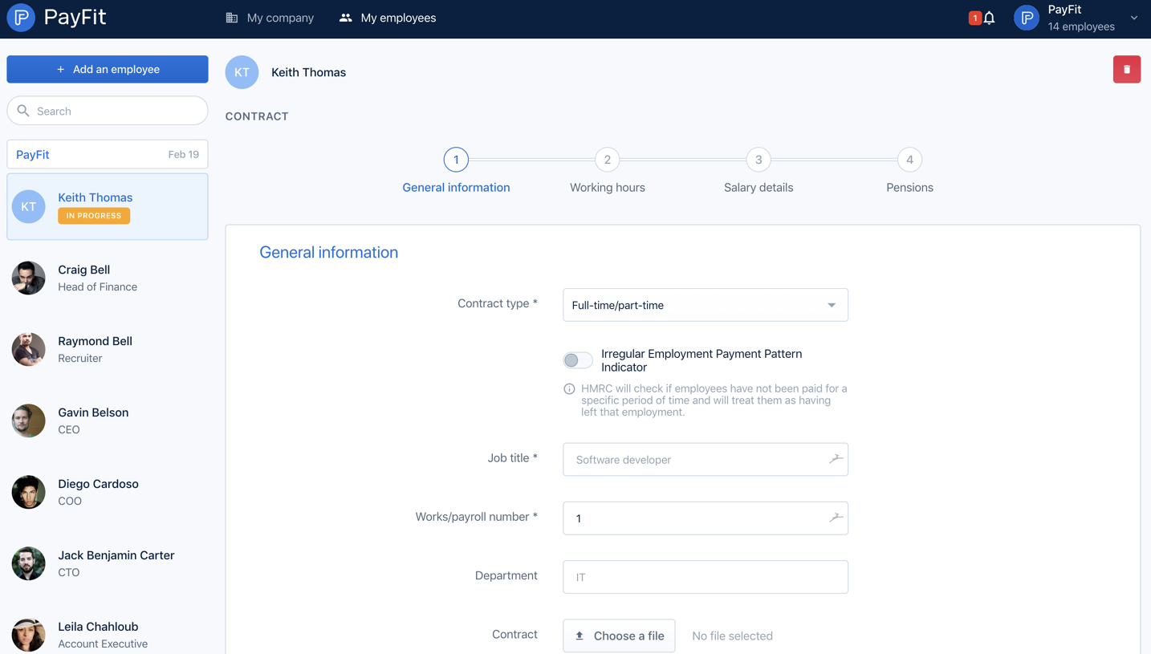This screenshot has height=654, width=1151.
Task: Expand the PayFit account menu chevron
Action: (x=1134, y=18)
